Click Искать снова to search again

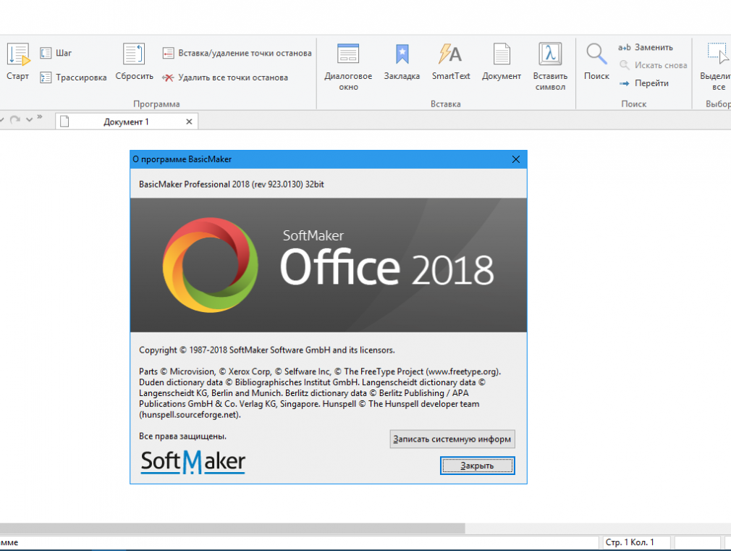click(x=653, y=65)
